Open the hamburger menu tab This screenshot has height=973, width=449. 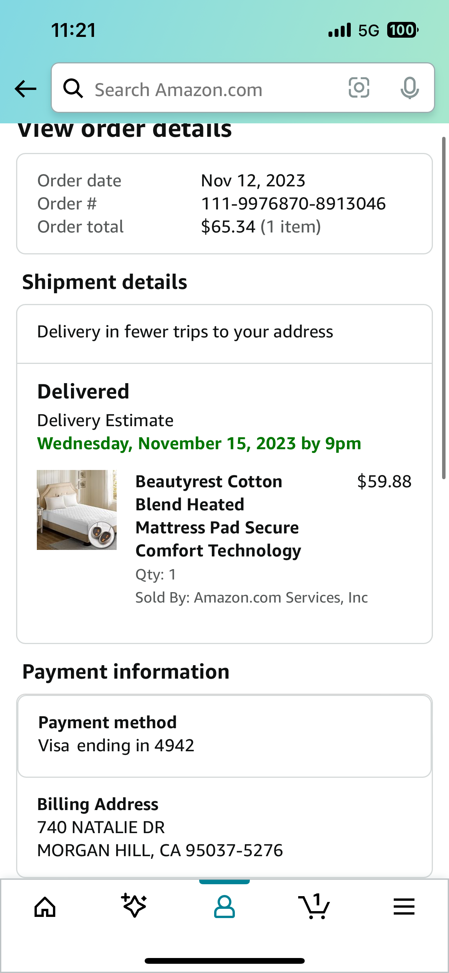coord(404,907)
